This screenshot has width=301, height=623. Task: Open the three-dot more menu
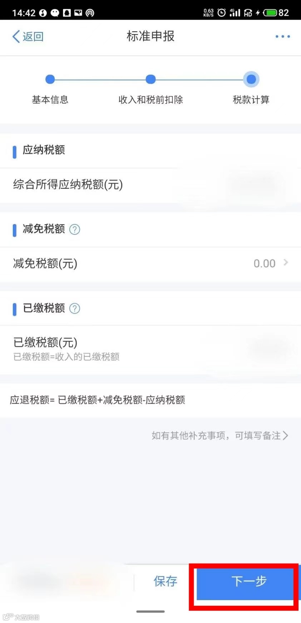pos(282,37)
